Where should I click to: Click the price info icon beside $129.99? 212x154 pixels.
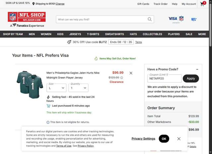tap(122, 78)
